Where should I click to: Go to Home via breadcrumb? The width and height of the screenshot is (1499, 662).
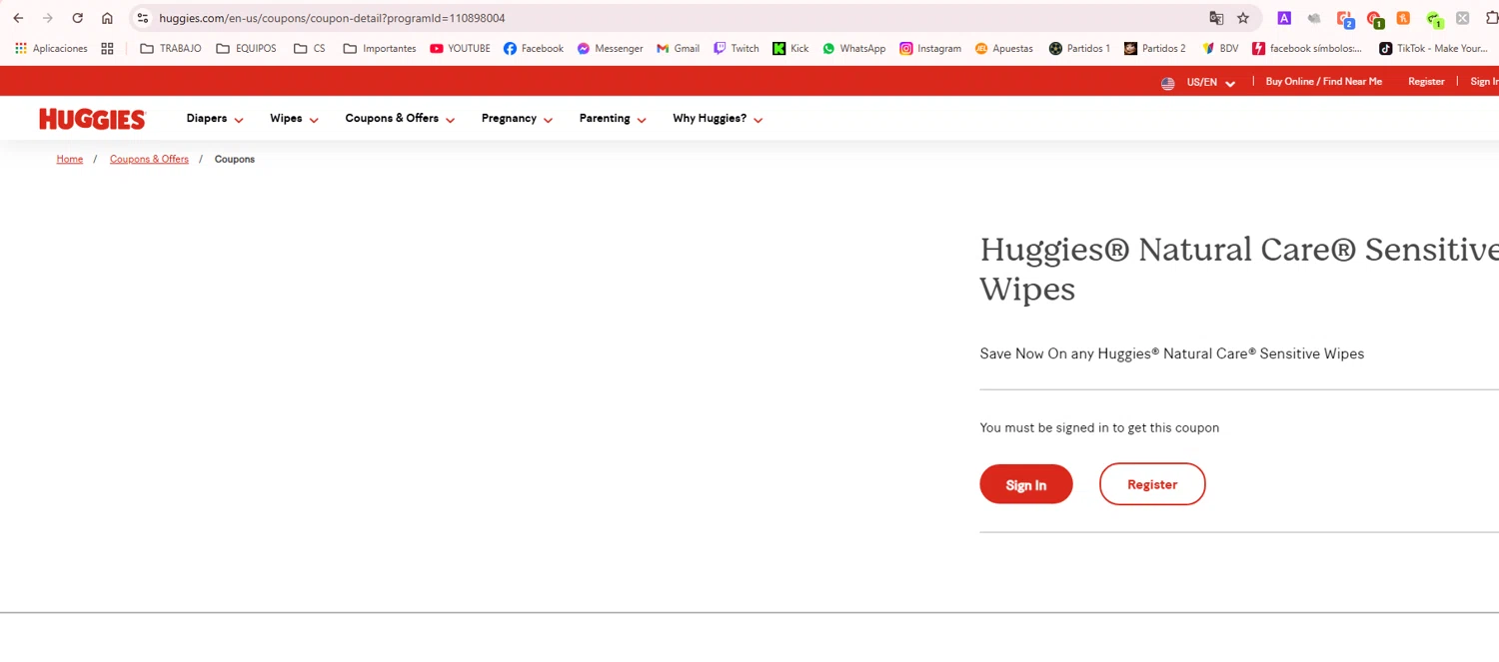pyautogui.click(x=70, y=160)
